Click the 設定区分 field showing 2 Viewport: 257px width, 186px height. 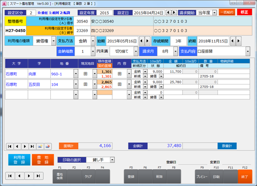[x=31, y=13]
